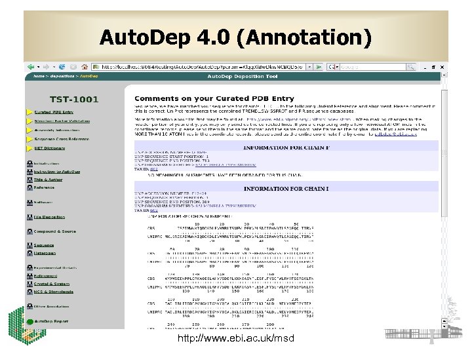
Task: Click yellow arrow icon beside Structure Factor Validation
Action: [29, 121]
